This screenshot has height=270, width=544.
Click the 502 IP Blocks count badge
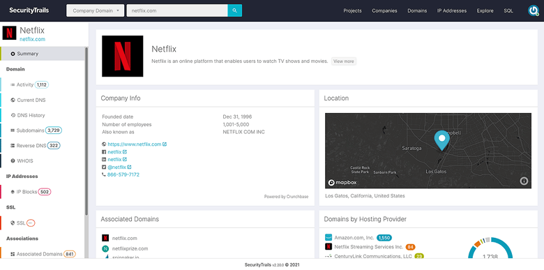coord(45,192)
